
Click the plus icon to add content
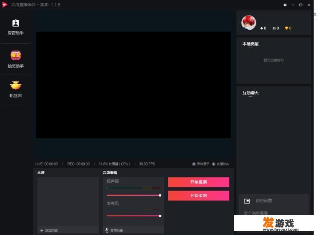(x=42, y=231)
